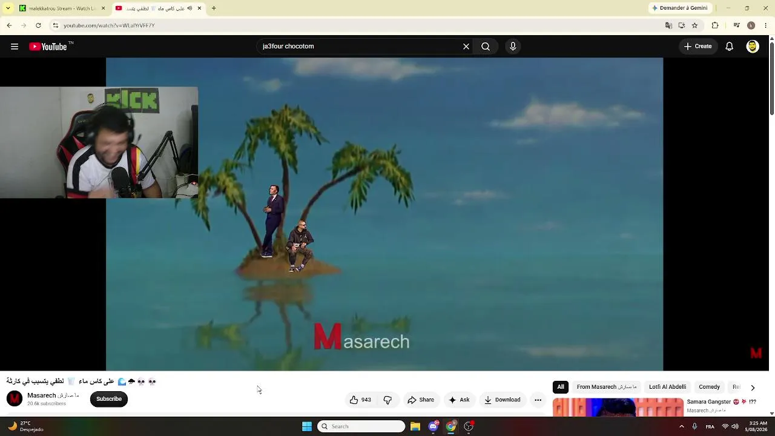
Task: Click Demander à Gemini button
Action: [x=679, y=8]
